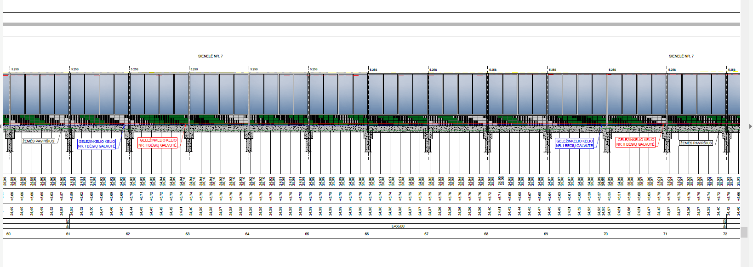Click station number 60 on the axis
The height and width of the screenshot is (267, 753).
click(8, 234)
